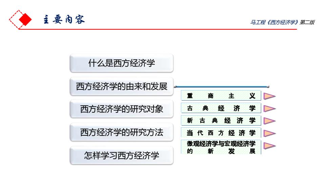
Task: Click the pink arrow beside 新古典经济学
Action: click(269, 121)
